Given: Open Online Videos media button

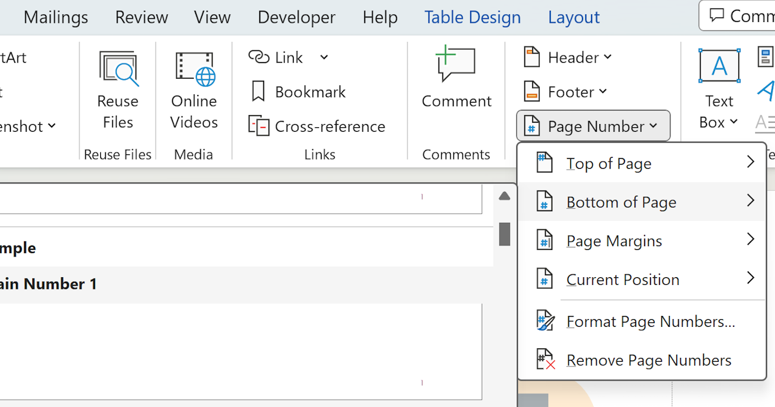Looking at the screenshot, I should point(194,91).
